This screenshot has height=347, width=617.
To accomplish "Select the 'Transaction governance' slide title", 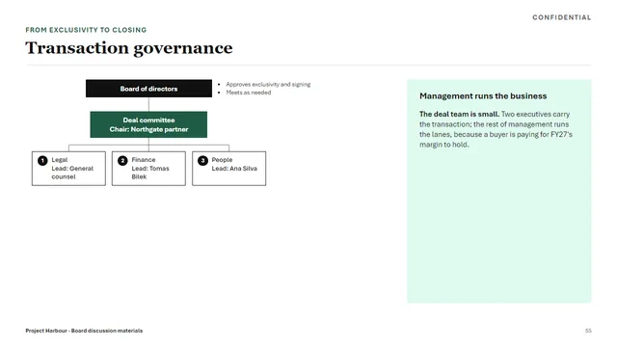I will pos(129,48).
